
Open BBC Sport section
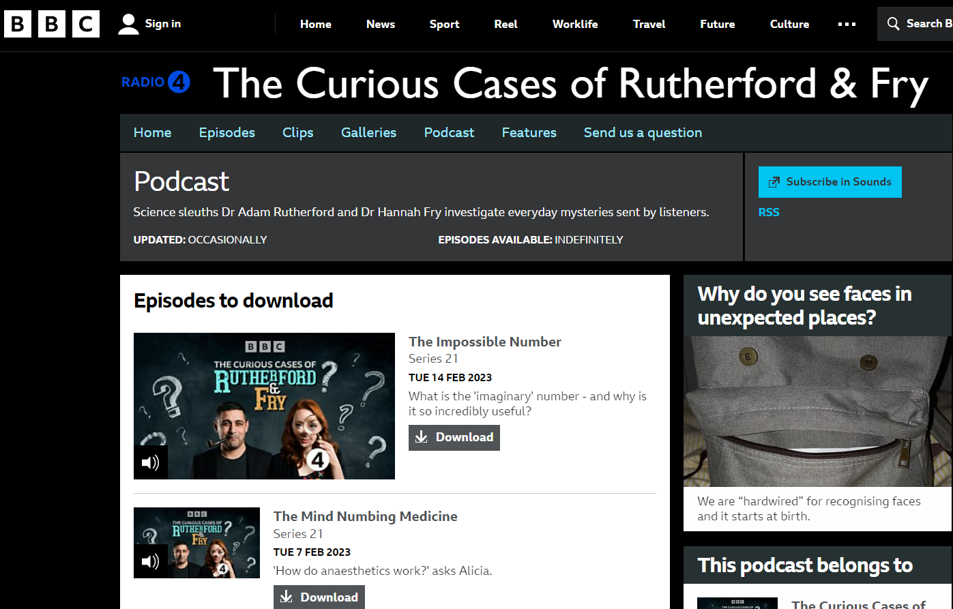tap(444, 24)
